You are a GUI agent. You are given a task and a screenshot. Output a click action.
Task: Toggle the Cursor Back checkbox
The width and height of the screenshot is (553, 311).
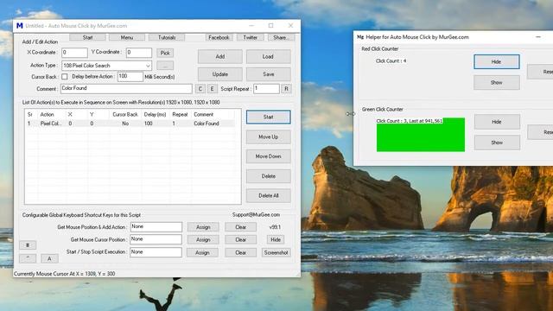click(x=65, y=77)
